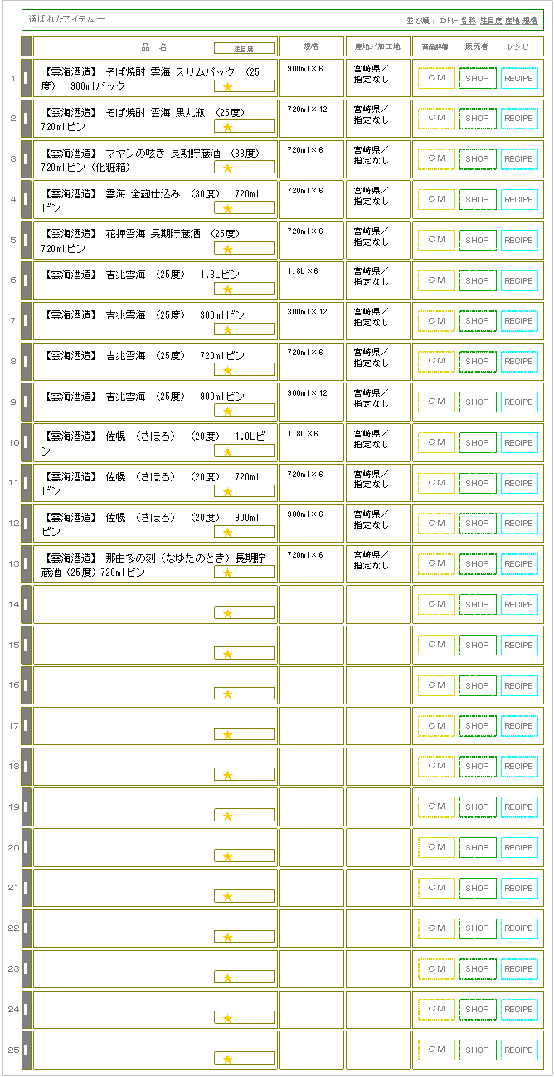This screenshot has width=554, height=1077.
Task: Tick the selection marker of row 7
Action: [x=26, y=320]
